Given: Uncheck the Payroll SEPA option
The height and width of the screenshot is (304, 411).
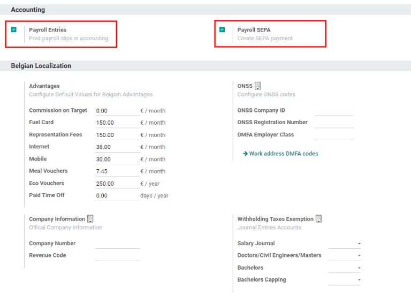Looking at the screenshot, I should pos(222,30).
